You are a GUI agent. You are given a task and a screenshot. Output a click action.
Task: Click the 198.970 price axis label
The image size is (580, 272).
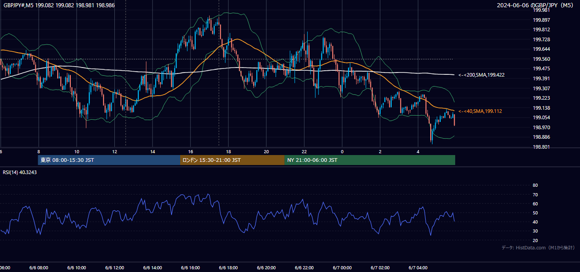pyautogui.click(x=541, y=127)
